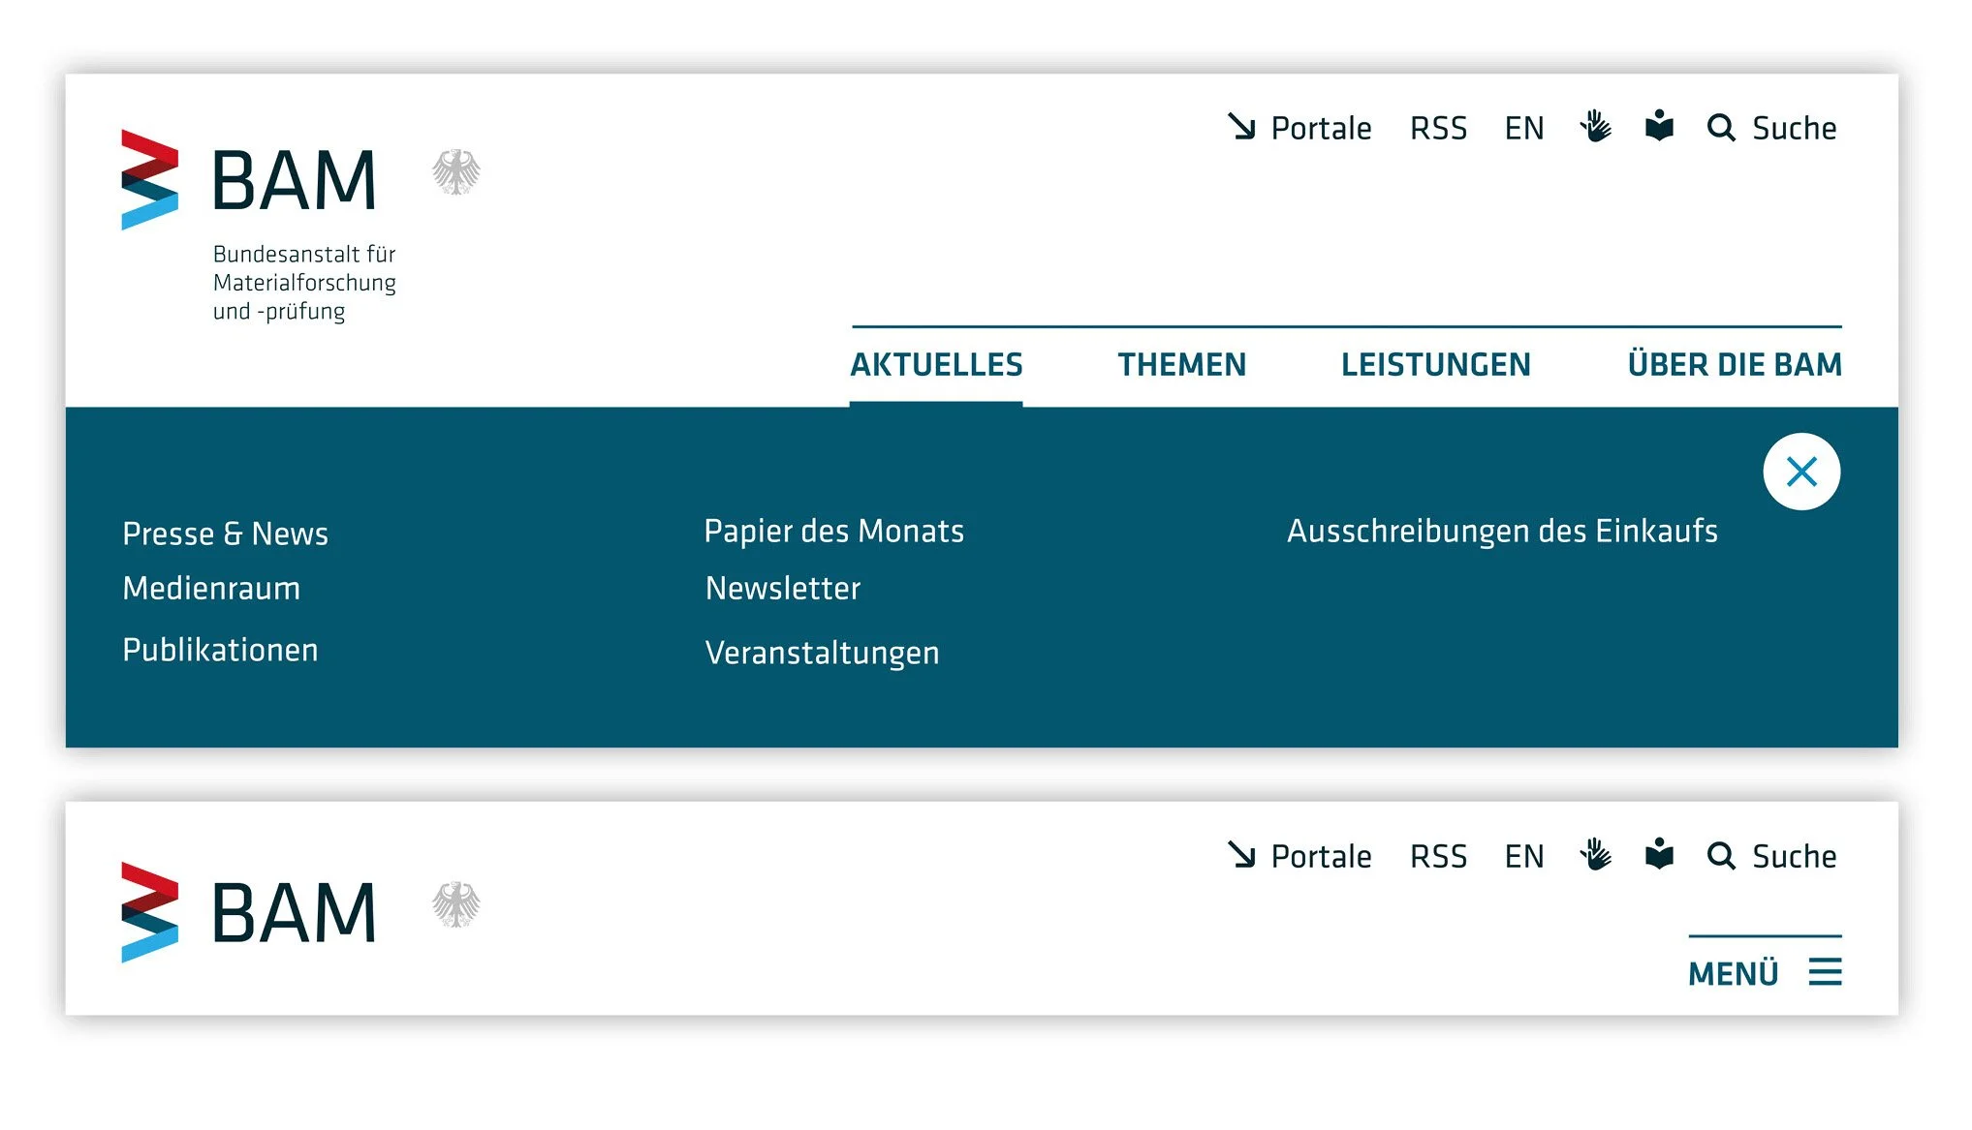Open easy-language reading icon in top header
Screen dimensions: 1972x1130
click(x=1659, y=127)
